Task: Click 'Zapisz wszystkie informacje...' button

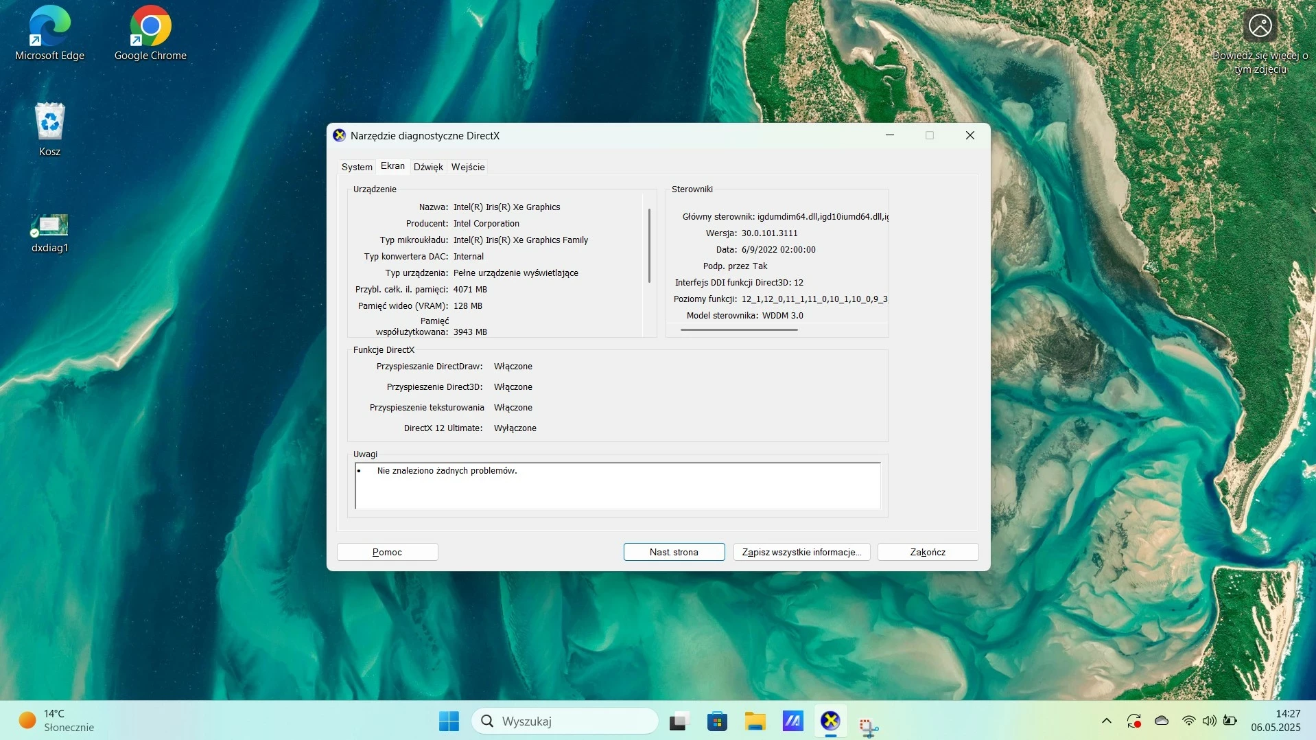Action: tap(801, 552)
